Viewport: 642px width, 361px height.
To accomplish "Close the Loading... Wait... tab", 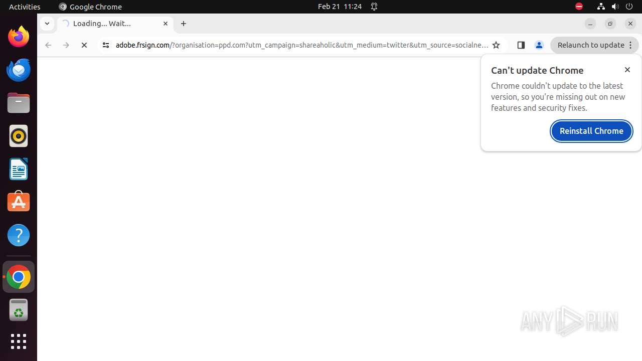I will (166, 24).
